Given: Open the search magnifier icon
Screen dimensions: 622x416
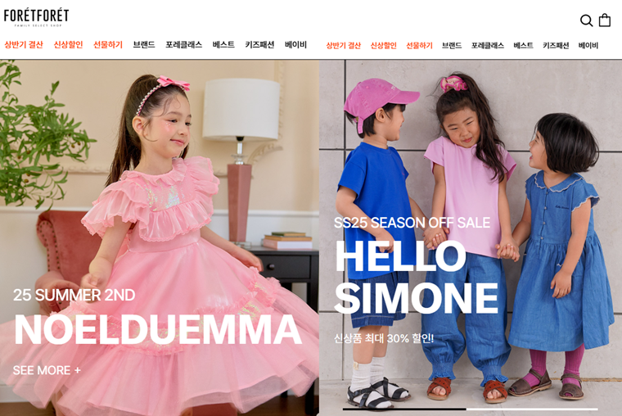Looking at the screenshot, I should tap(586, 20).
